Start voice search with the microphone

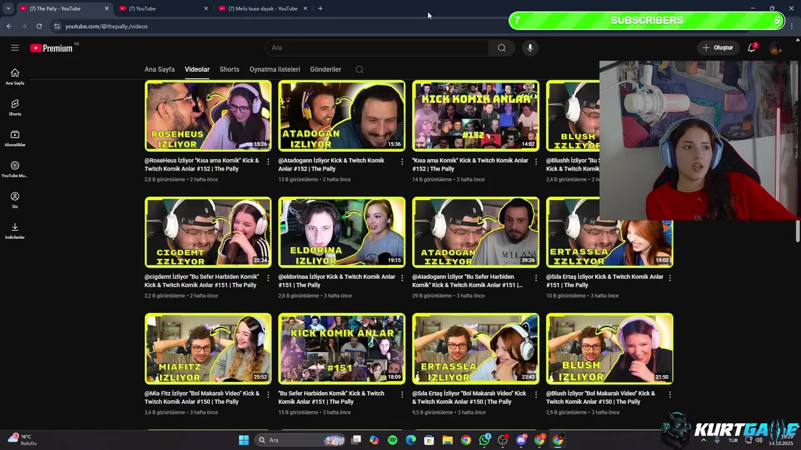[x=530, y=48]
